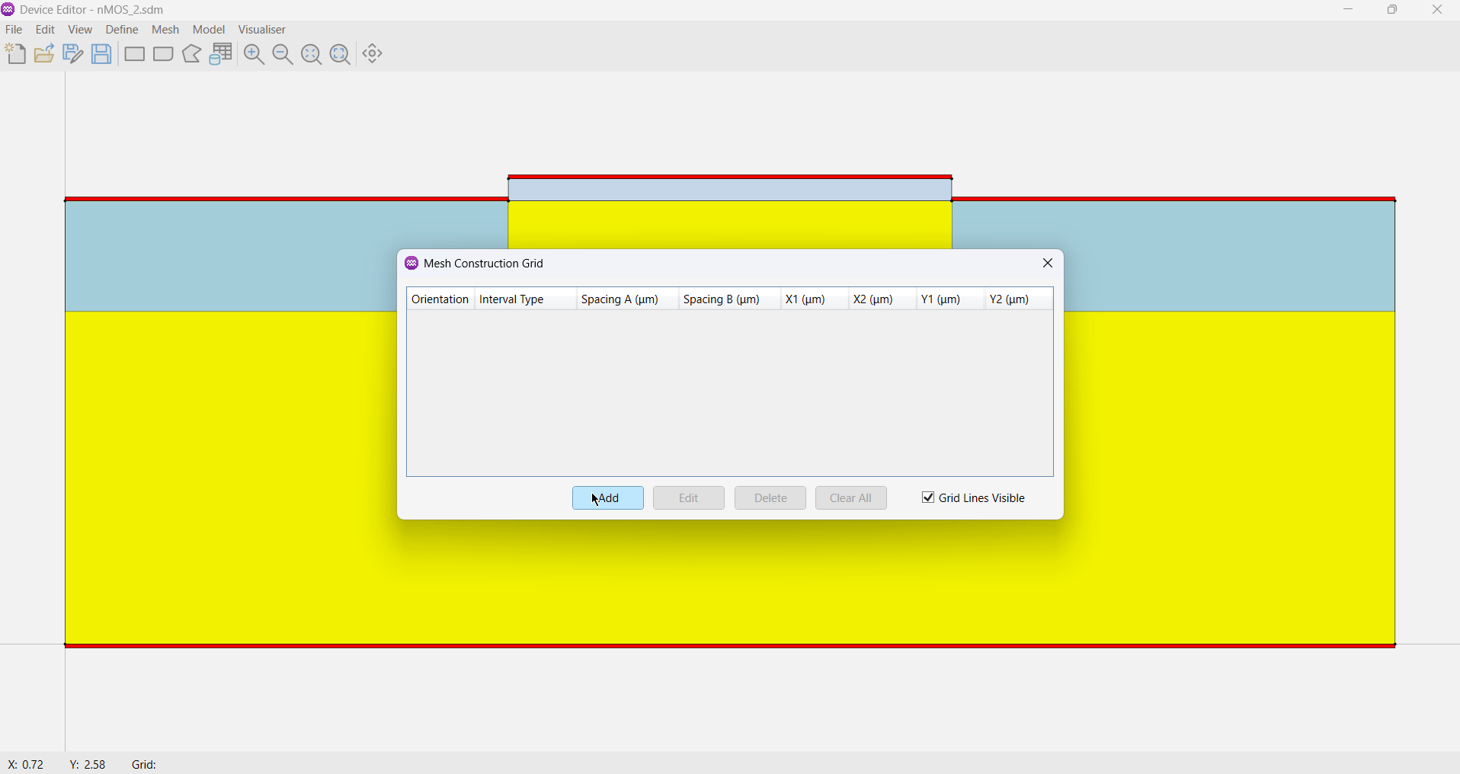
Task: Click the Save As icon
Action: (73, 54)
